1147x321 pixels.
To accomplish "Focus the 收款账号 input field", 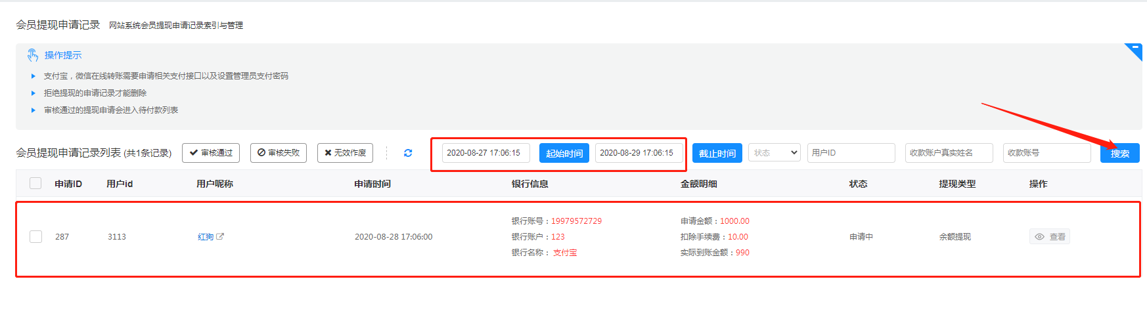I will pos(1046,153).
